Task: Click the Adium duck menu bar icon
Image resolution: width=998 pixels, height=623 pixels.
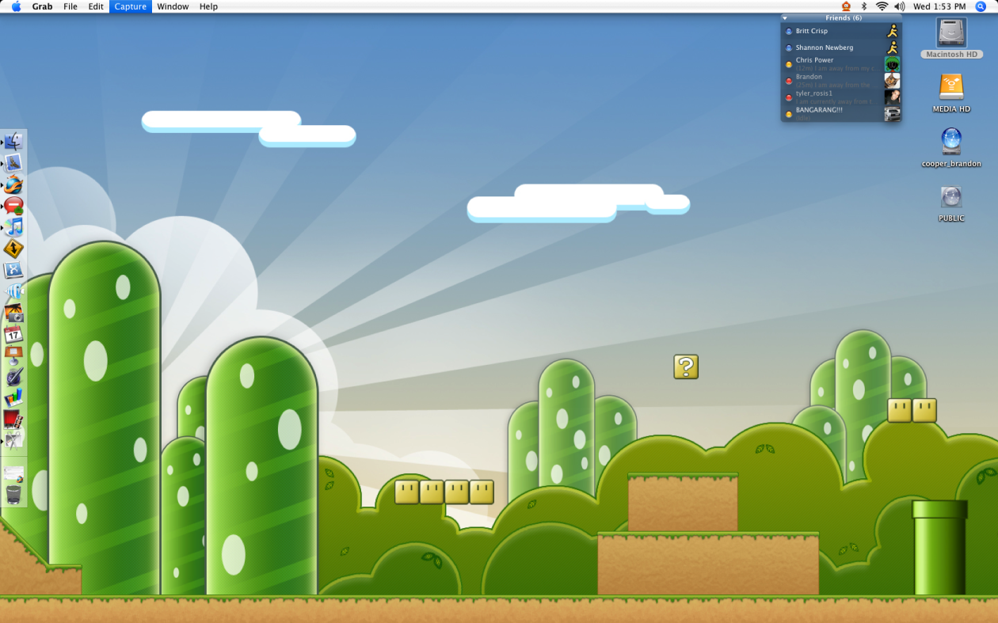Action: tap(846, 6)
